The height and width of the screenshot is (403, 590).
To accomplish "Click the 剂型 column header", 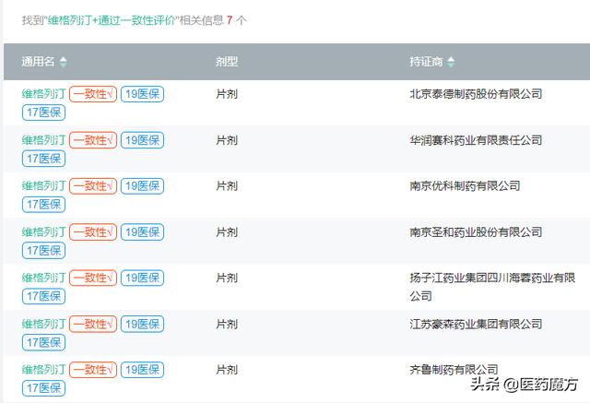I will point(227,62).
